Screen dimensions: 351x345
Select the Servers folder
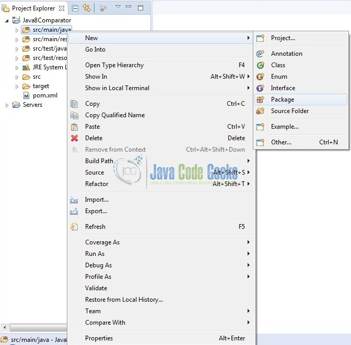pyautogui.click(x=32, y=105)
